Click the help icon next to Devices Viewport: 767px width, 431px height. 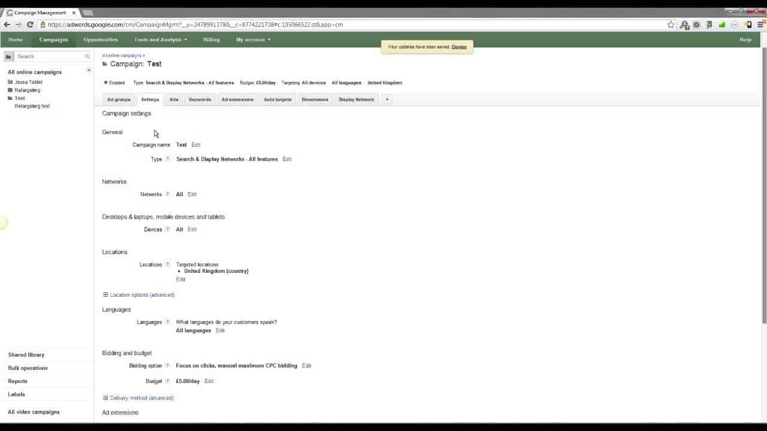click(x=167, y=229)
